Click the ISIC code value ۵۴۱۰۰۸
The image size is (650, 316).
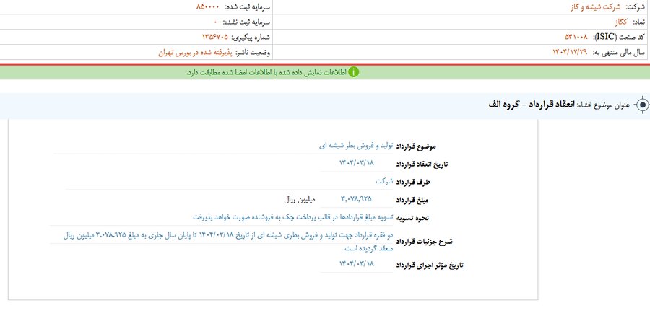[576, 38]
